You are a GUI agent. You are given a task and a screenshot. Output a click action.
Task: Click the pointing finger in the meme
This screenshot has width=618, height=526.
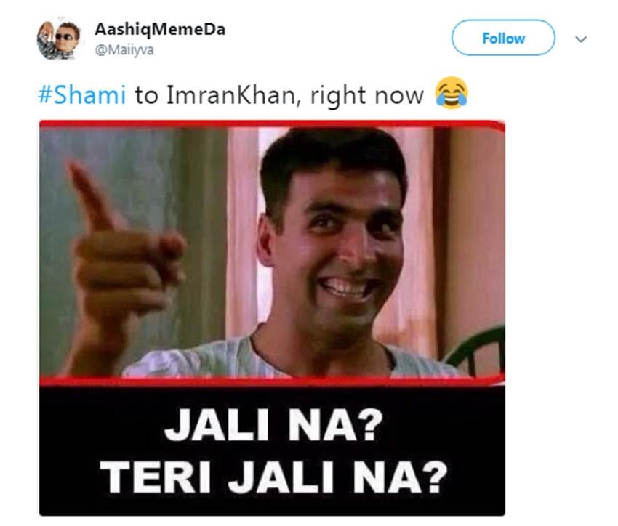92,197
